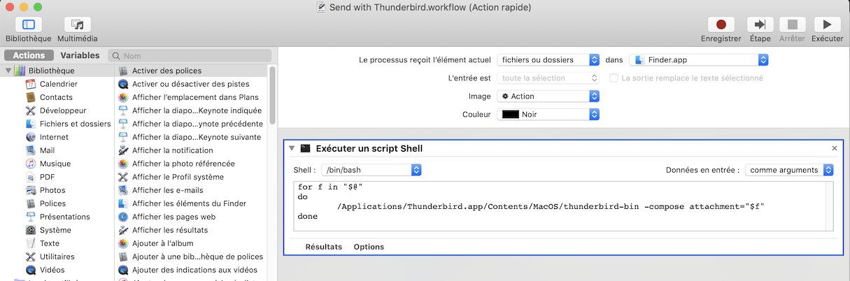Run the workflow with Exécuter
This screenshot has width=850, height=281.
point(827,25)
